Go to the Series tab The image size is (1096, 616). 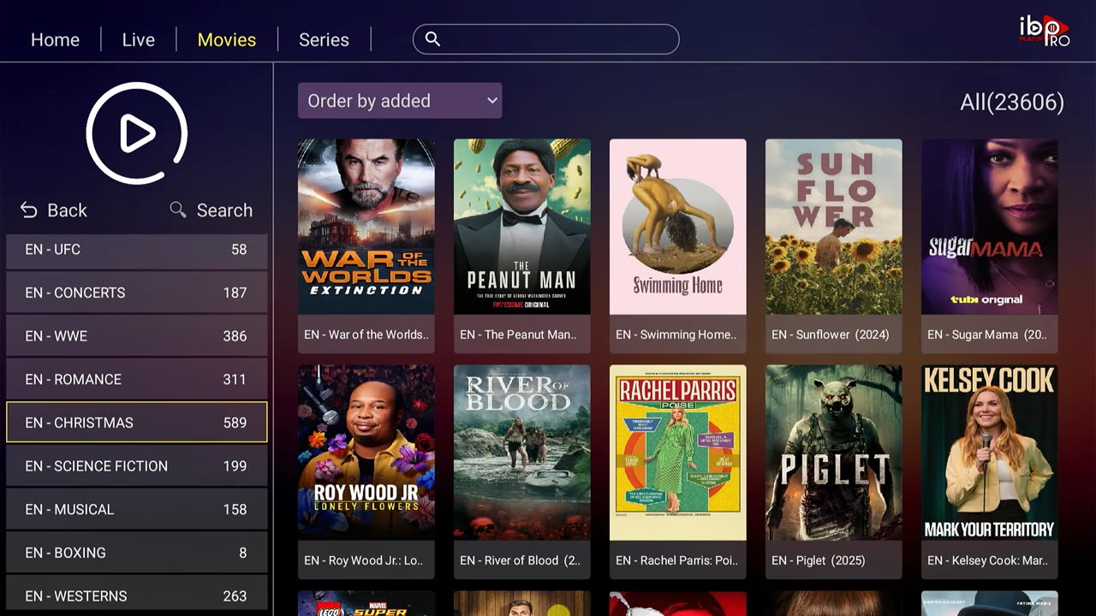324,39
